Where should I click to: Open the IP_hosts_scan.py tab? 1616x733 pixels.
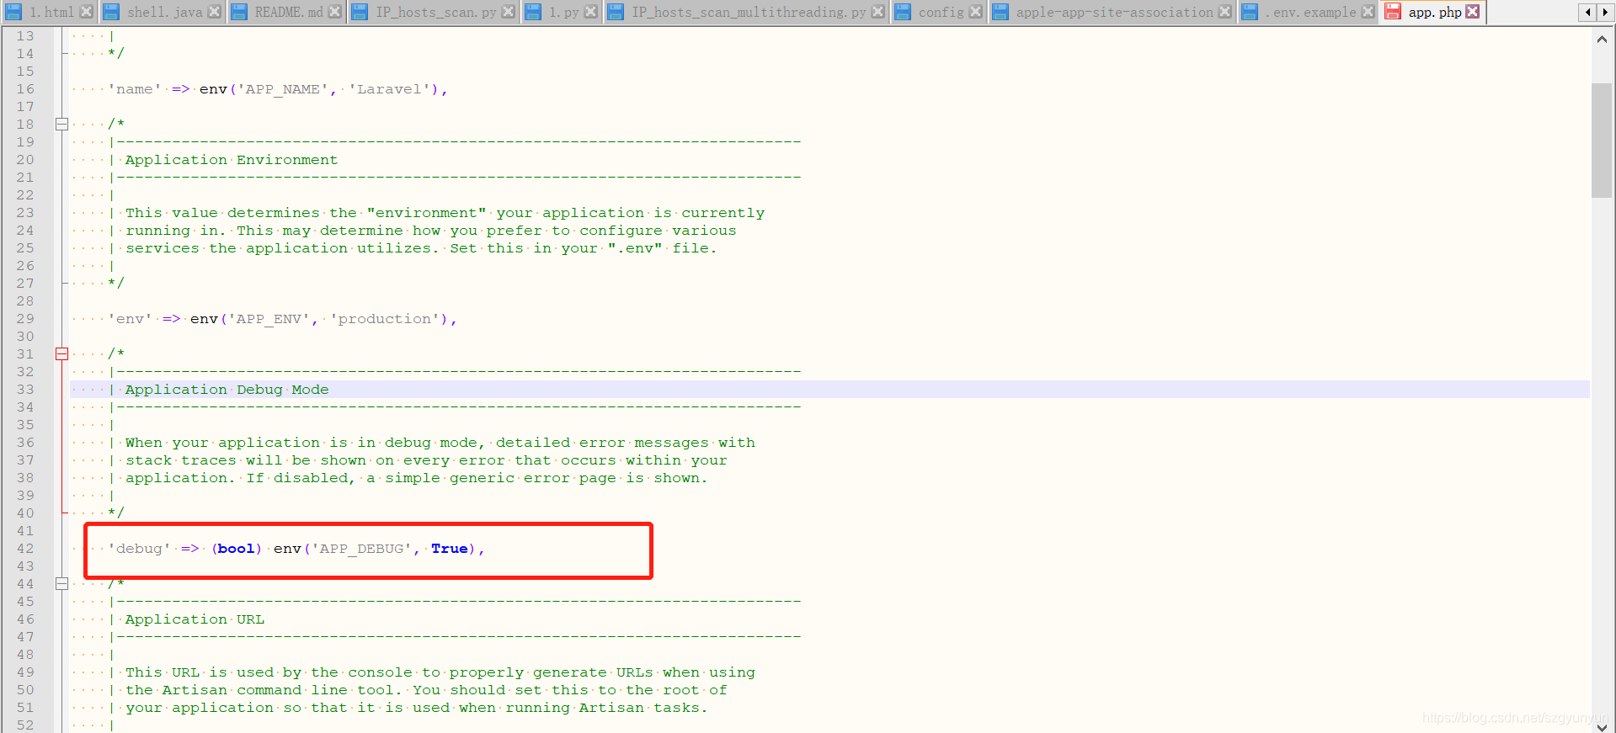click(435, 12)
